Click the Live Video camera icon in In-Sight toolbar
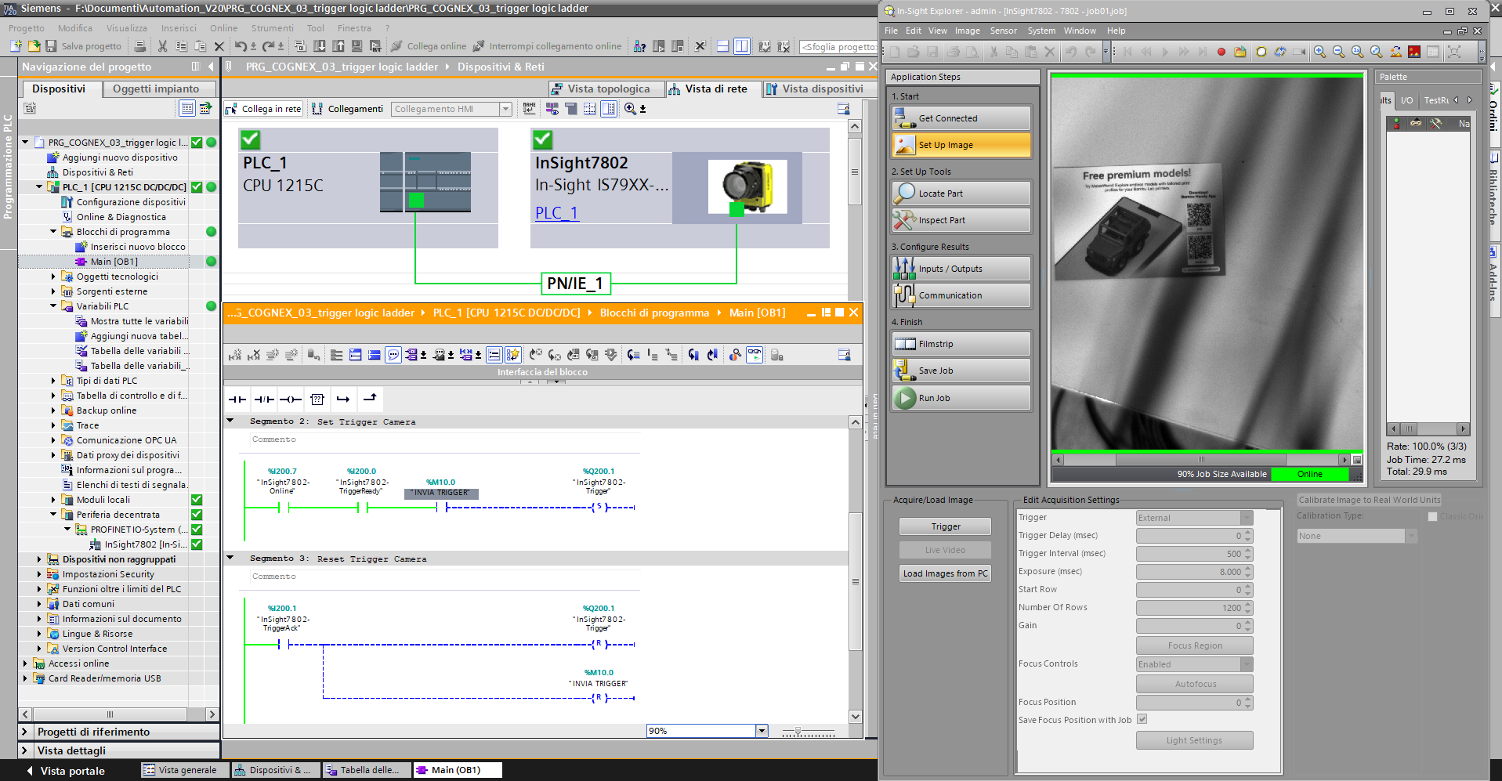This screenshot has width=1502, height=781. coord(1299,52)
